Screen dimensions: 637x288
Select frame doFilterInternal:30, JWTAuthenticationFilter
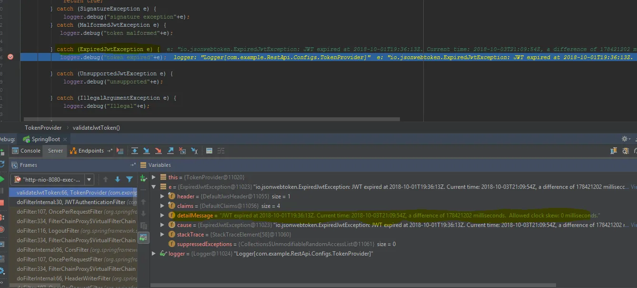[73, 202]
